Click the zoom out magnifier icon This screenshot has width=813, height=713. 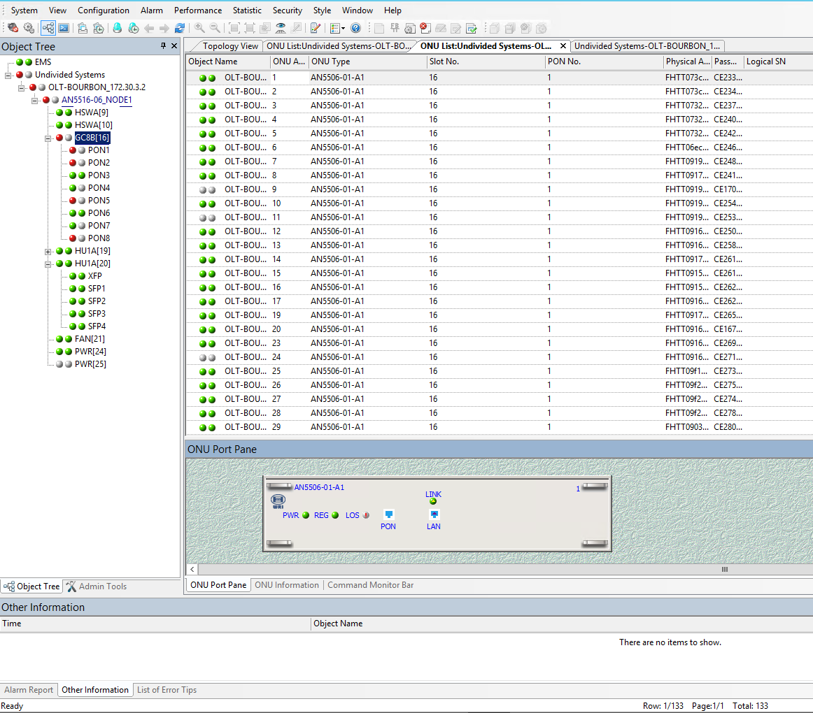tap(215, 28)
